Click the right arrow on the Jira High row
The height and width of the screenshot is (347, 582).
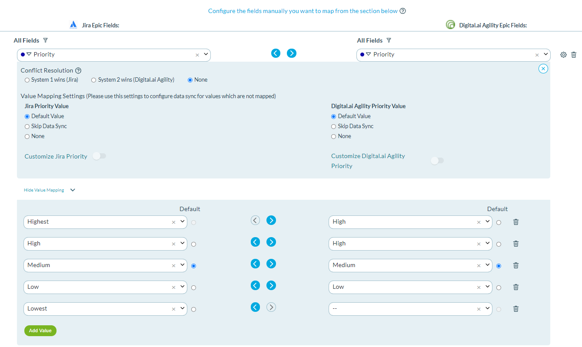click(271, 242)
